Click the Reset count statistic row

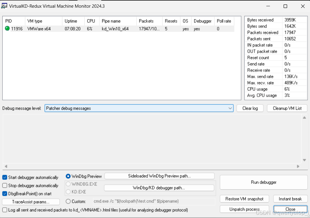pos(276,57)
